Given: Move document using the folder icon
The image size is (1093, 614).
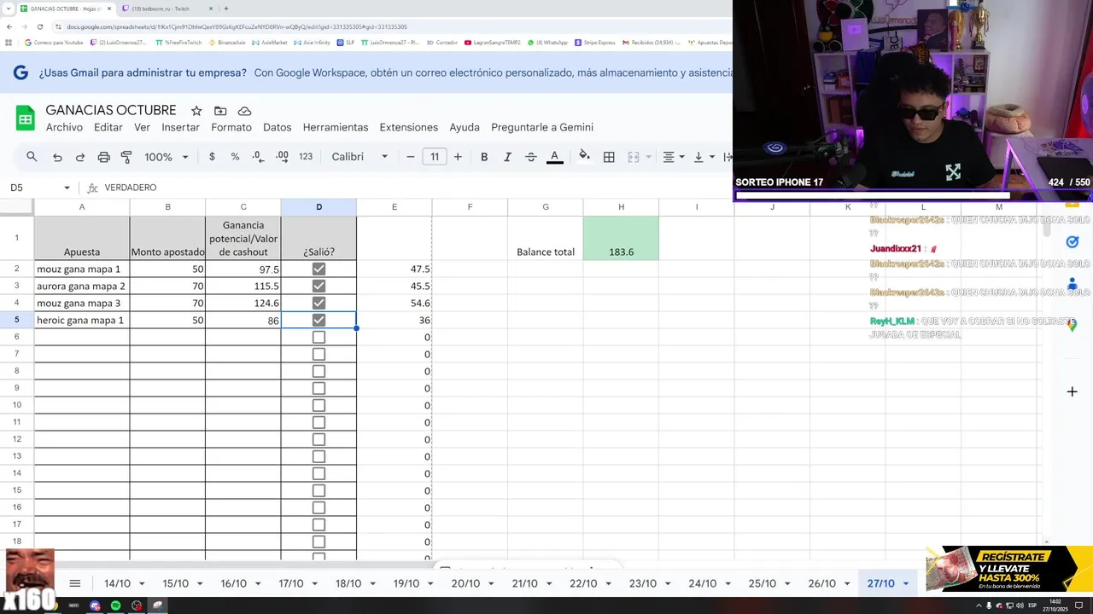Looking at the screenshot, I should pos(220,111).
